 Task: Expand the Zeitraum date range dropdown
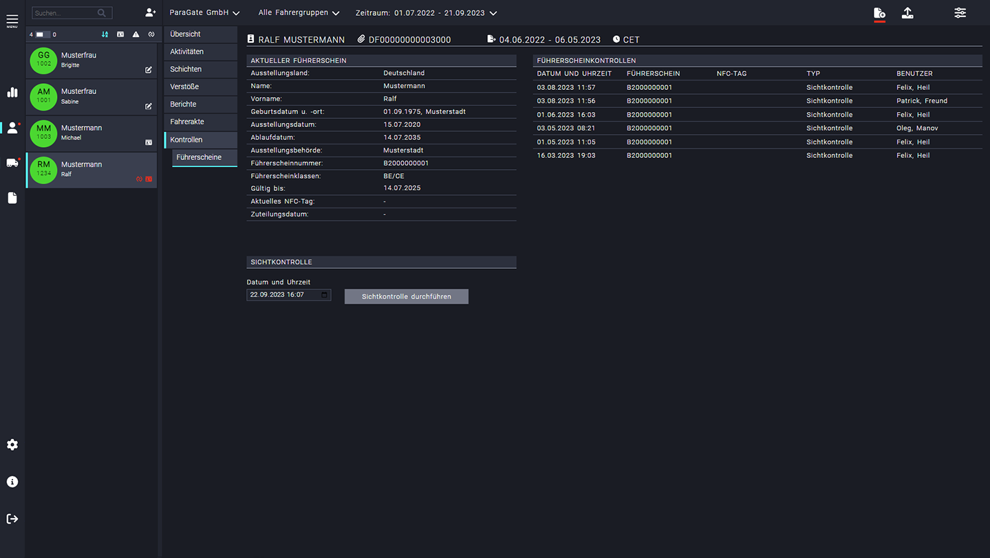pyautogui.click(x=426, y=13)
